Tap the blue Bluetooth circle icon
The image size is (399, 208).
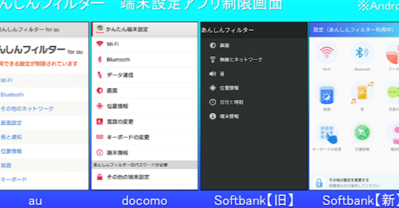[x=362, y=53]
